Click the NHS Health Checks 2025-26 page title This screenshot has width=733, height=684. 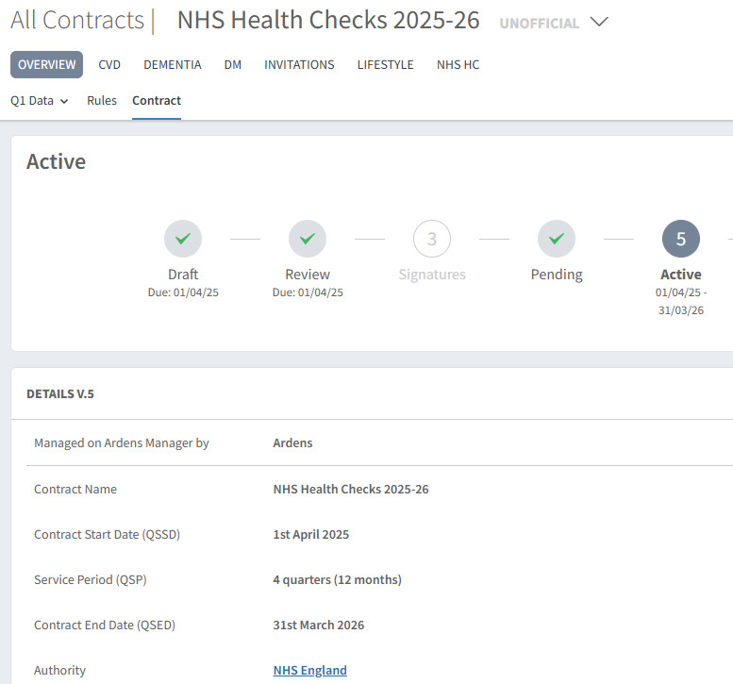[x=328, y=20]
